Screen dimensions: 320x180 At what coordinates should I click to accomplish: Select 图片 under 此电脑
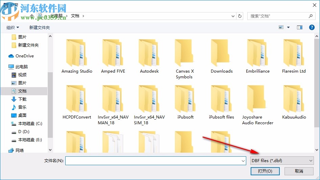(19, 83)
